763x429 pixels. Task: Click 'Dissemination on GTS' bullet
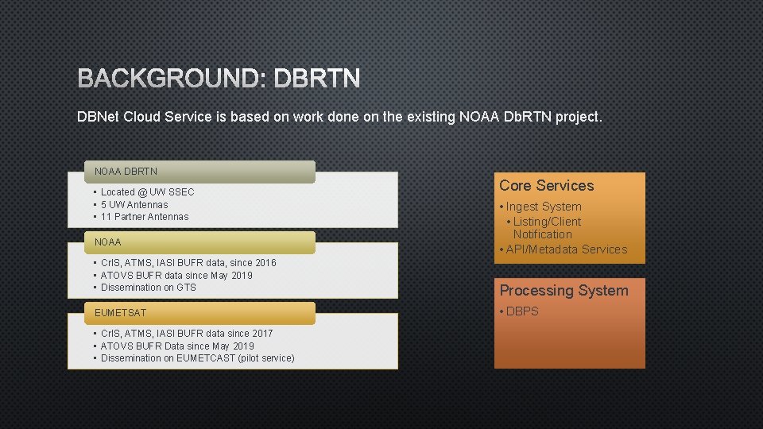(x=149, y=288)
